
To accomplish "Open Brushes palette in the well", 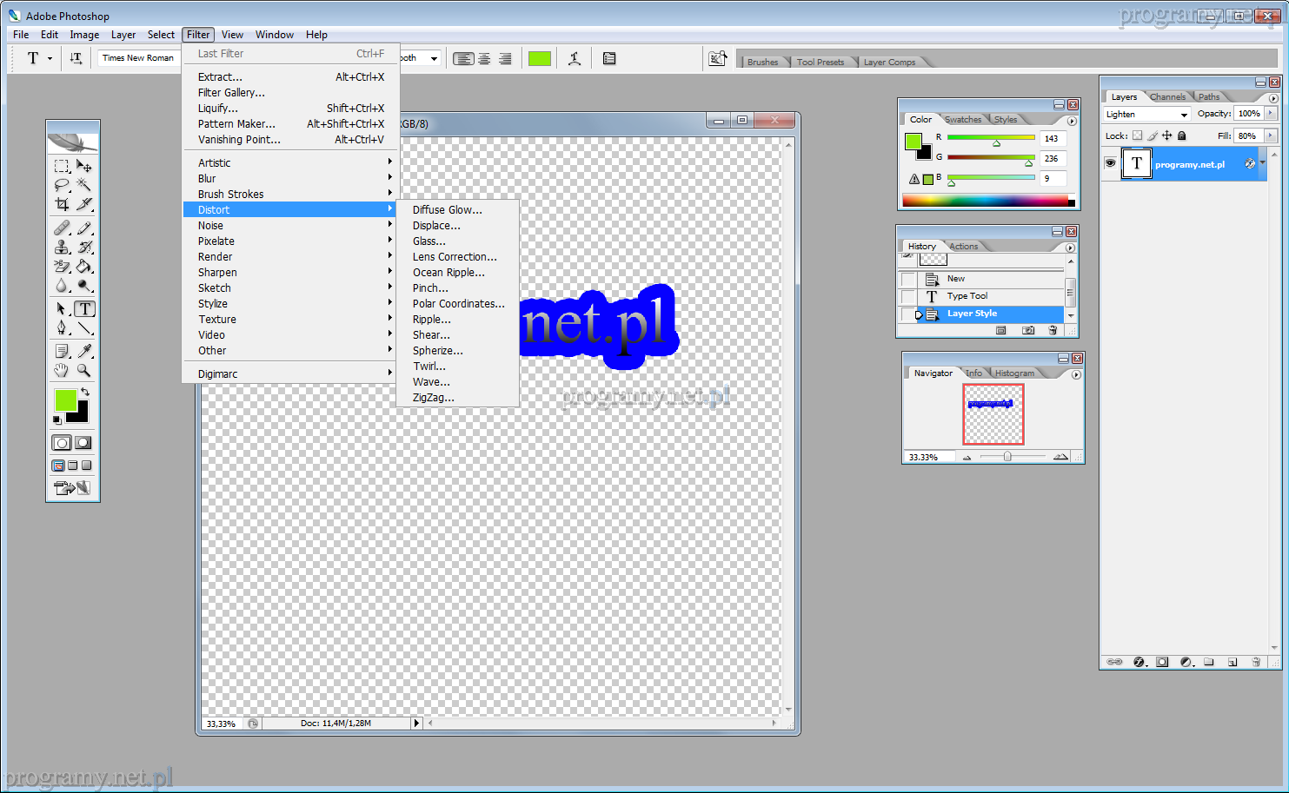I will (x=762, y=62).
